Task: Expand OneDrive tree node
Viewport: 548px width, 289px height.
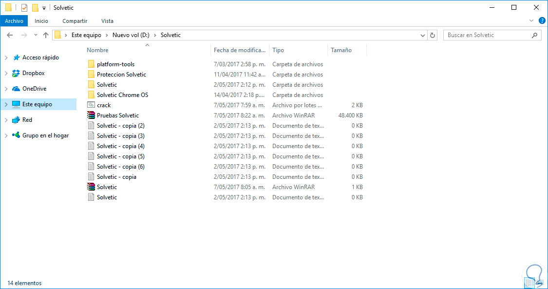Action: pos(6,89)
